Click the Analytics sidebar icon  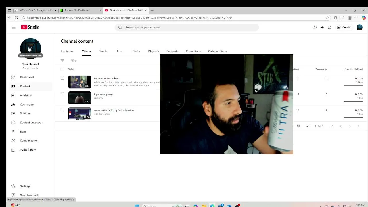point(13,95)
